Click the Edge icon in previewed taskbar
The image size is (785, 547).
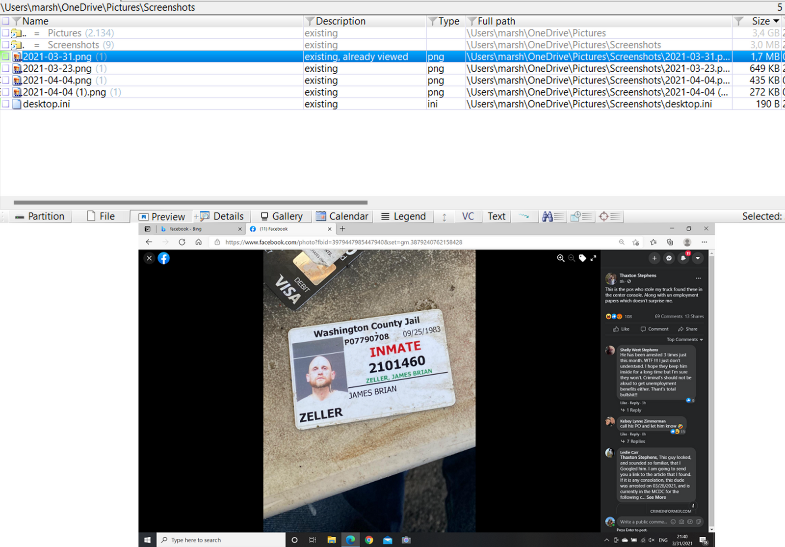(350, 540)
